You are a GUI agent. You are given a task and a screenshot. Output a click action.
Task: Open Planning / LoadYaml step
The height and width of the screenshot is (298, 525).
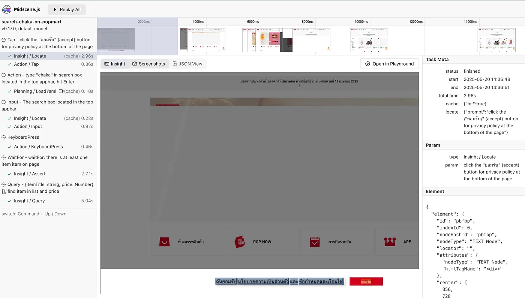[x=35, y=91]
